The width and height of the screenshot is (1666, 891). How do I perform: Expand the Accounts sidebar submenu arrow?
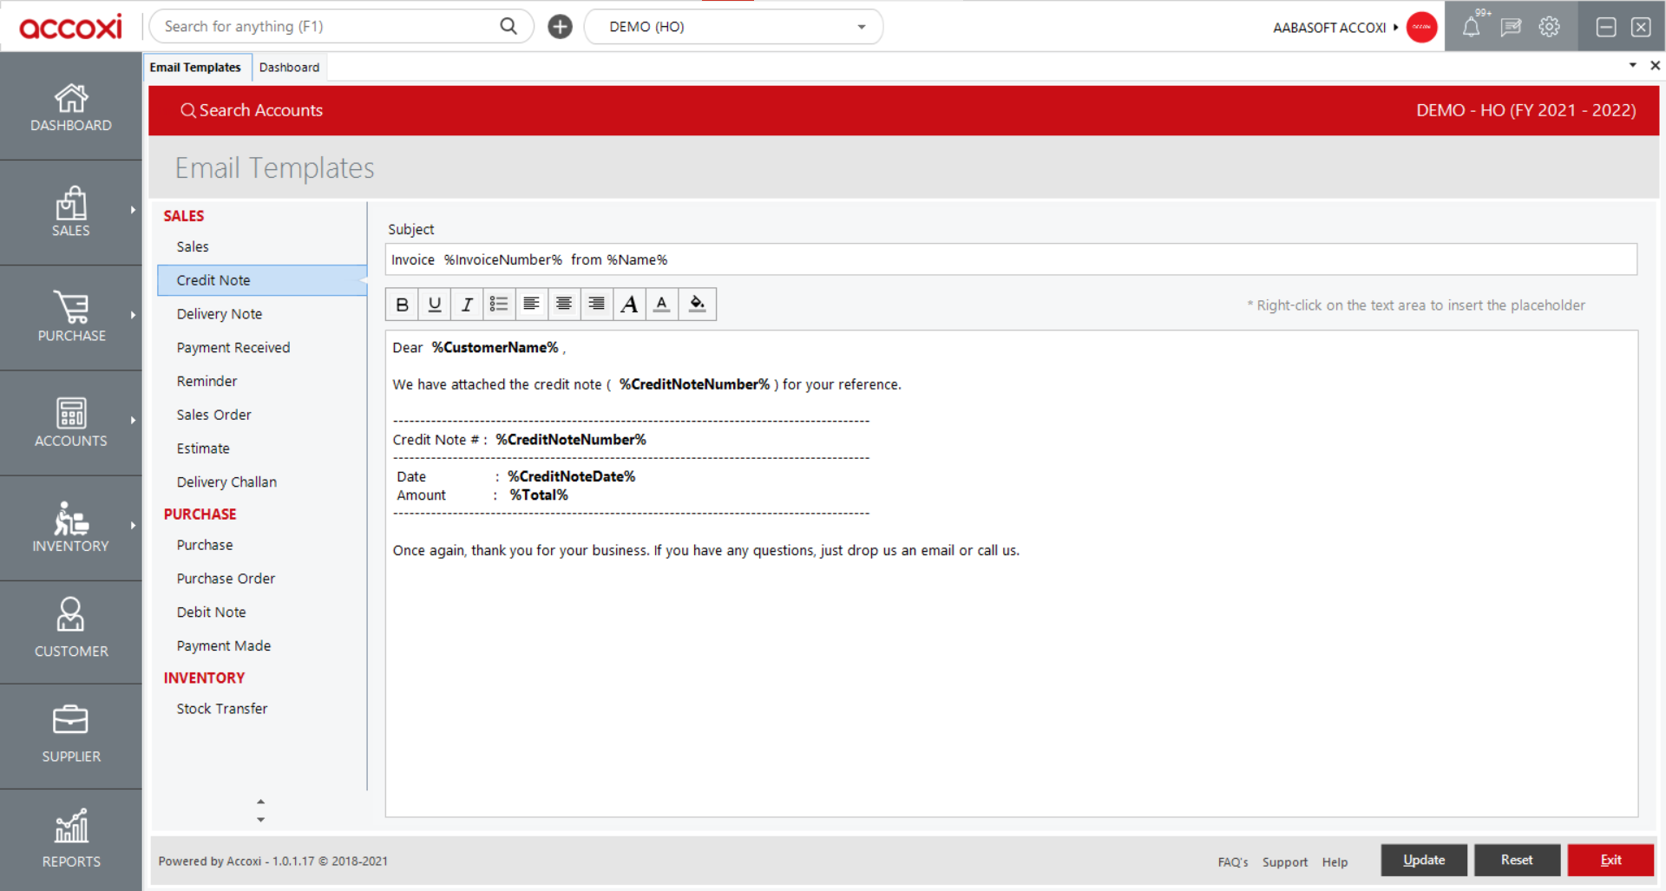coord(133,420)
